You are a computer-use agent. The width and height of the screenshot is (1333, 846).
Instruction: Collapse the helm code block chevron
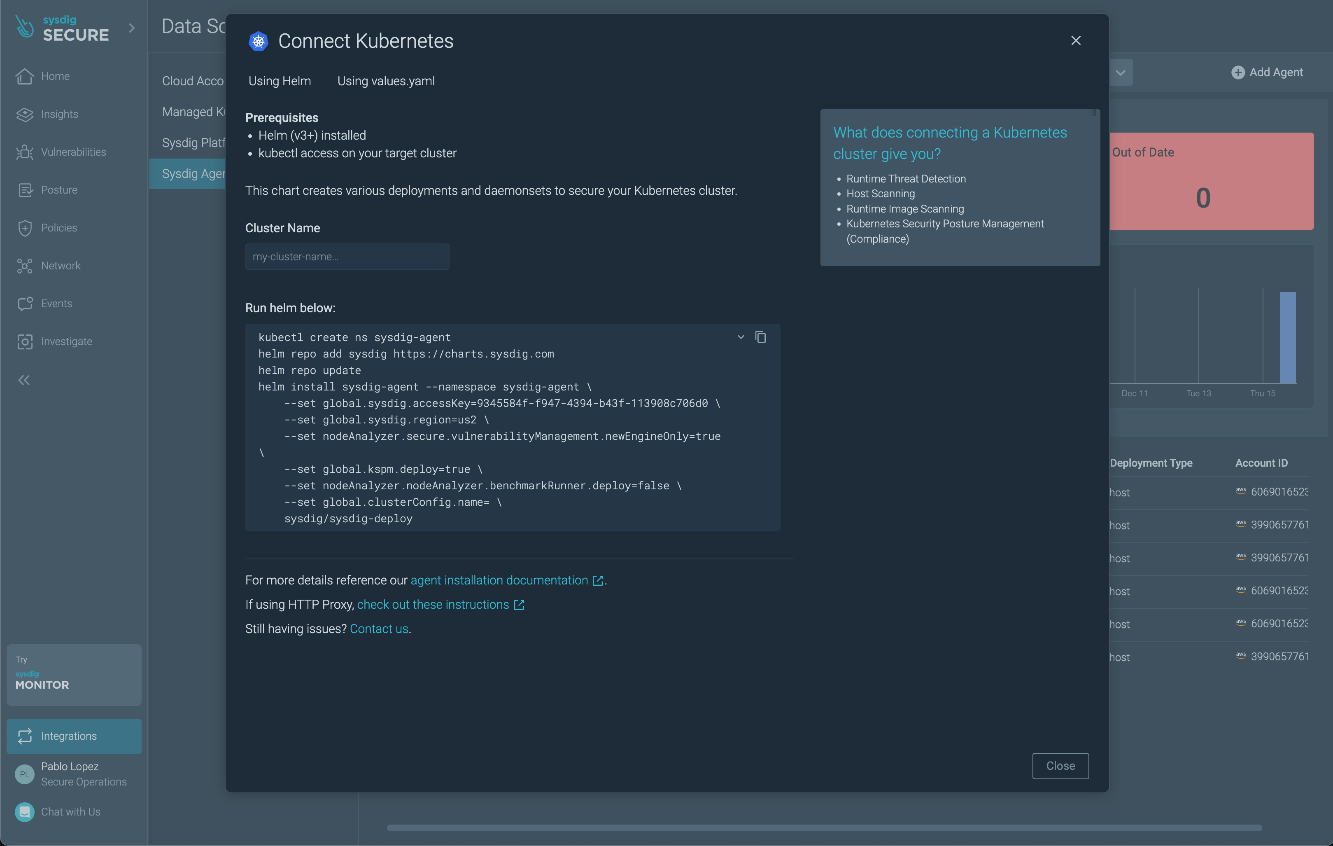tap(741, 337)
